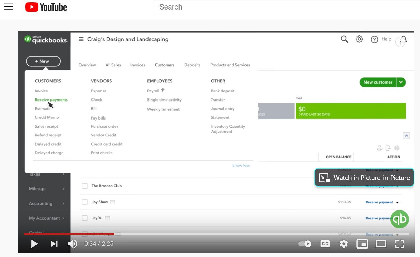Expand the Accounting sidebar item
420x257 pixels.
pos(47,203)
